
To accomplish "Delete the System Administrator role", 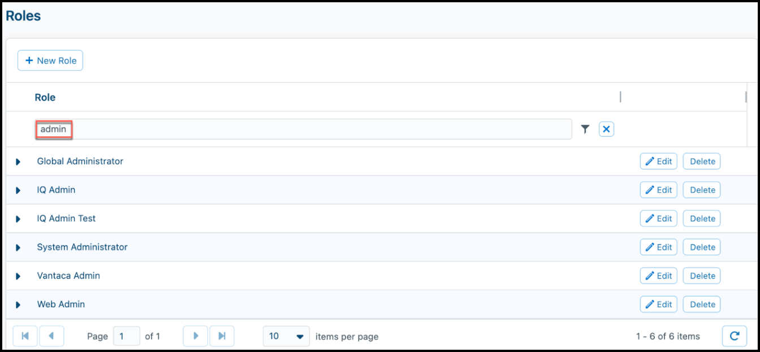I will tap(702, 247).
